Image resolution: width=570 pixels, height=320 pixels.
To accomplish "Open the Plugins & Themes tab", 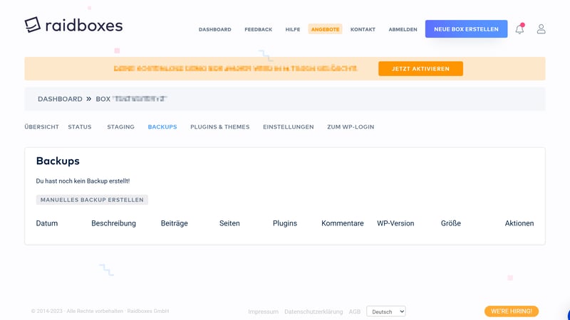I will coord(219,127).
